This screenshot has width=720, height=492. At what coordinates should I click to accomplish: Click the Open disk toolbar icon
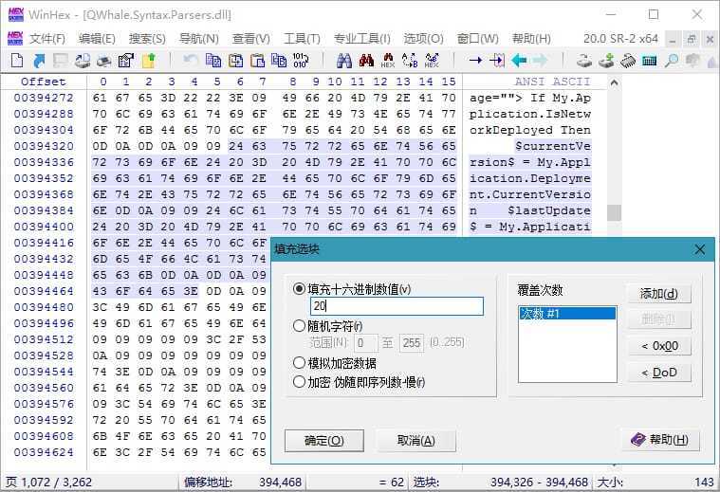[584, 60]
